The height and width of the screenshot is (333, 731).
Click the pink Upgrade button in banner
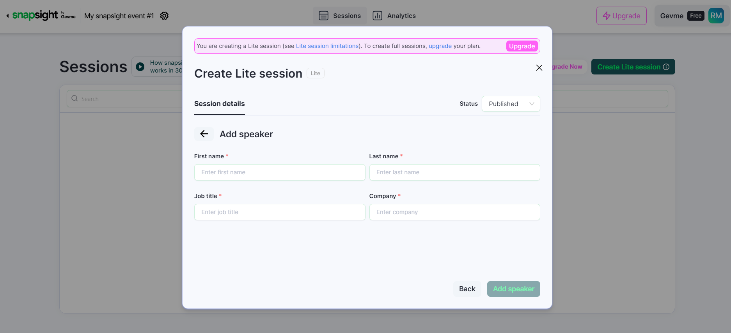[x=522, y=46]
